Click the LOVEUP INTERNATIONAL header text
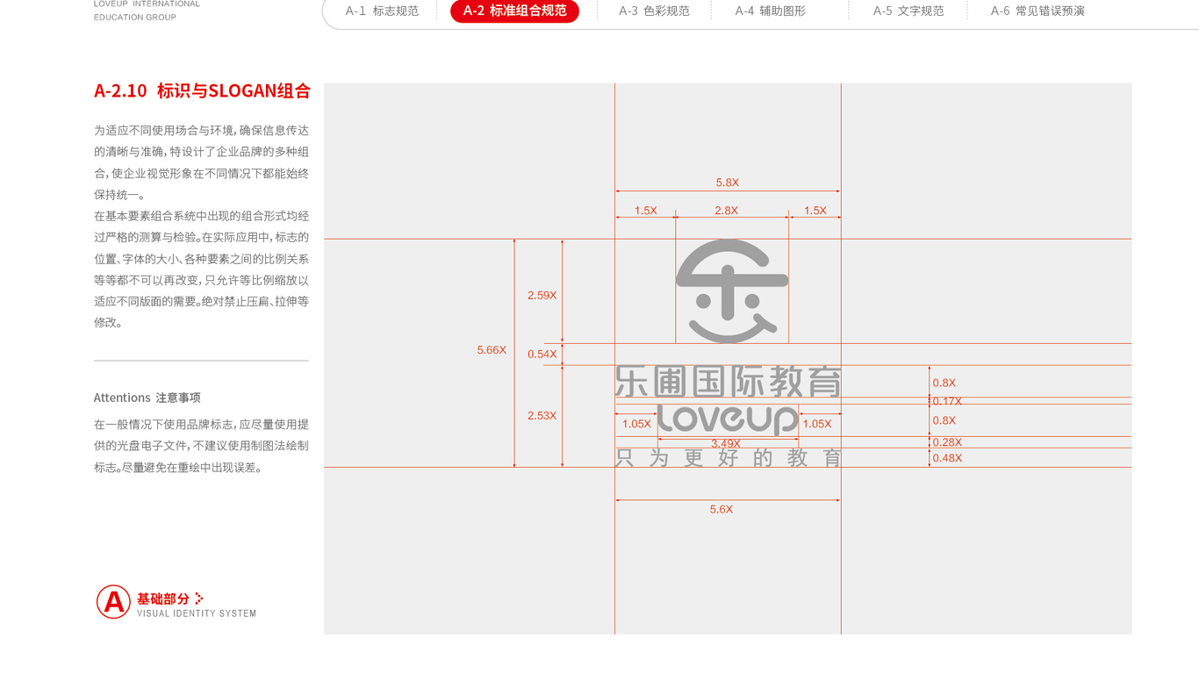 tap(147, 4)
